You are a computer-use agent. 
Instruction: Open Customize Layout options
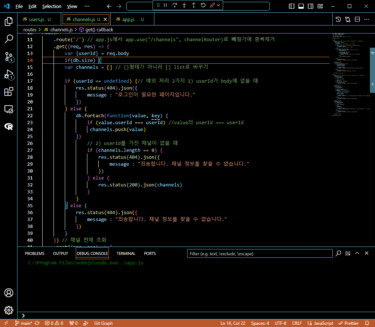coord(320,6)
